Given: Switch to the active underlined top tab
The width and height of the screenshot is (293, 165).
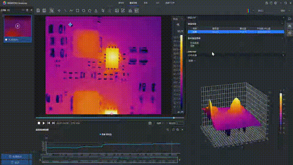Looking at the screenshot, I should 133,3.
